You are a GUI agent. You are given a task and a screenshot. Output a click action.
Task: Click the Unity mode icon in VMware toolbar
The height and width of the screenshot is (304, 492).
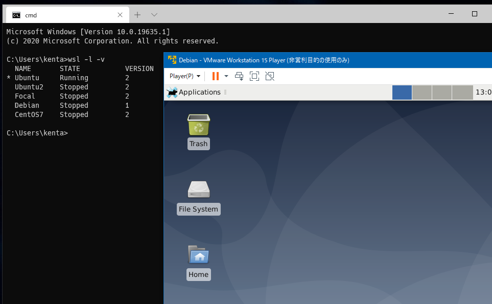[x=270, y=76]
